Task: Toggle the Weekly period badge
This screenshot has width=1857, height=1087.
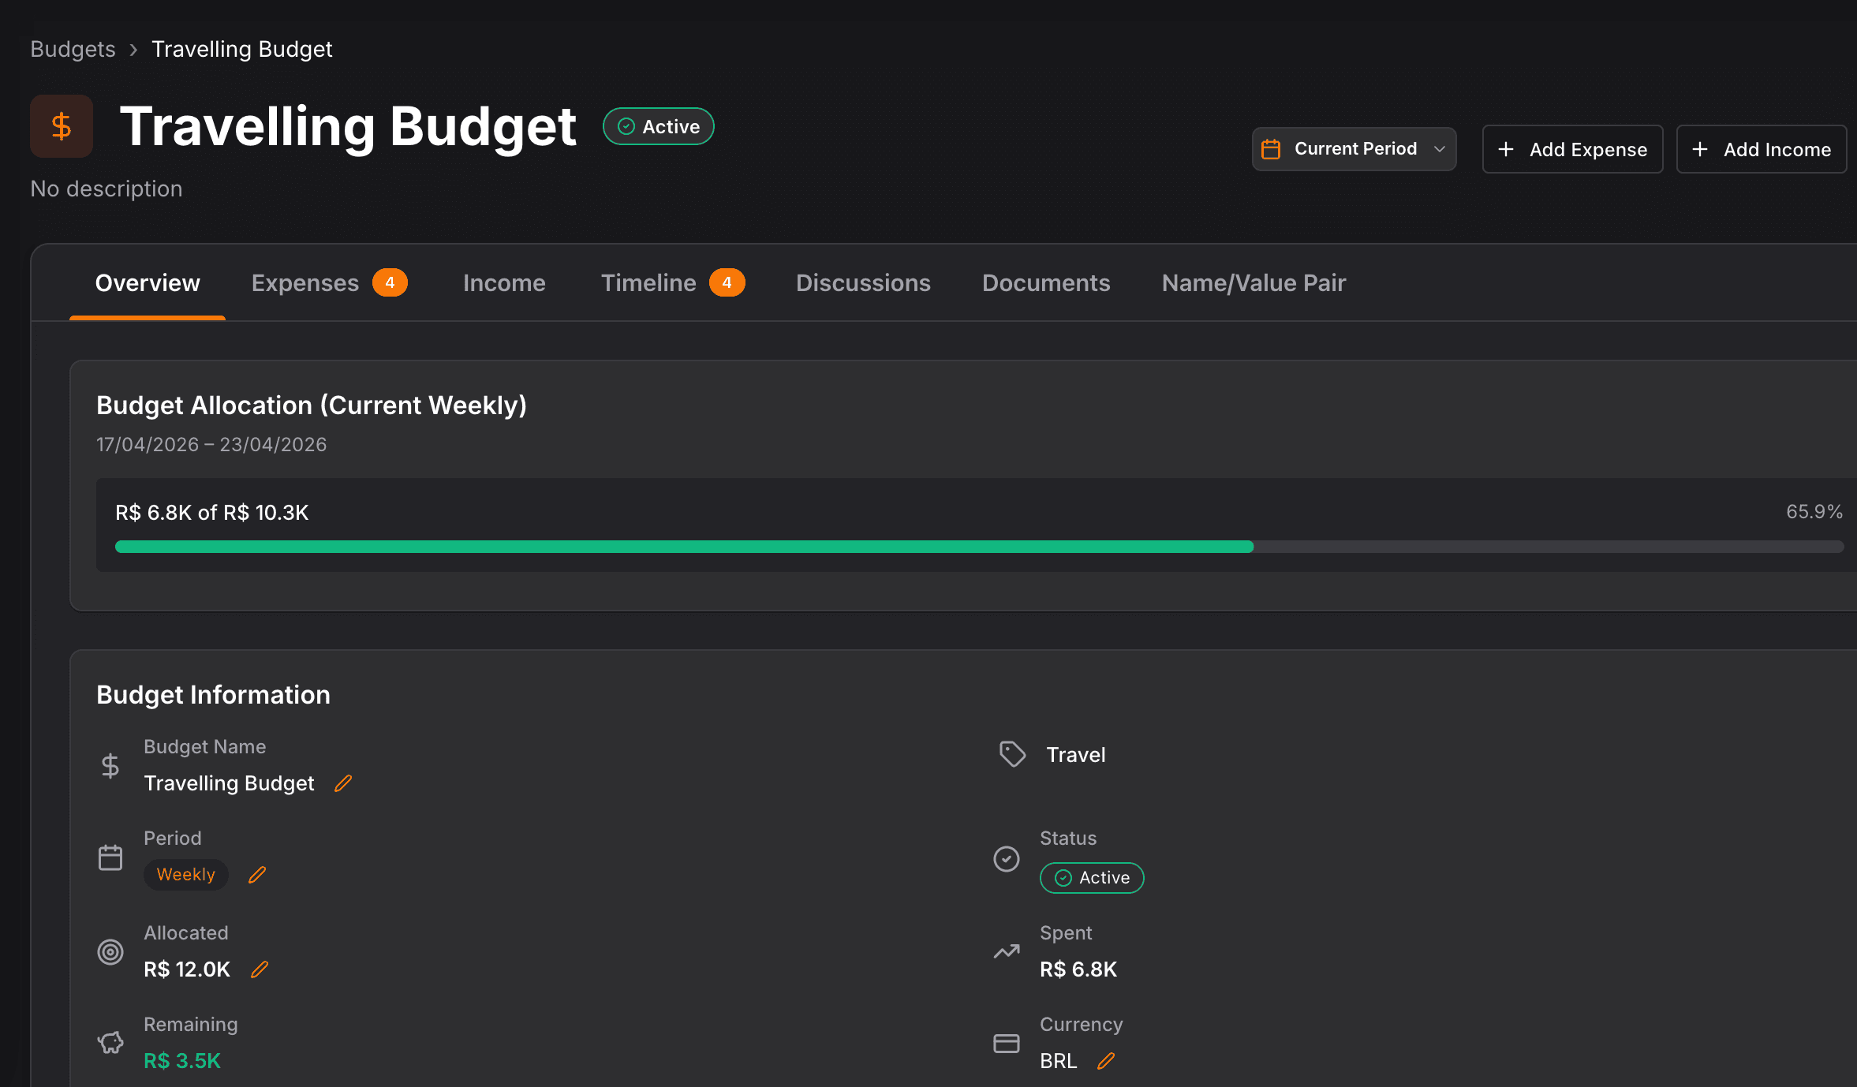Action: click(x=186, y=875)
